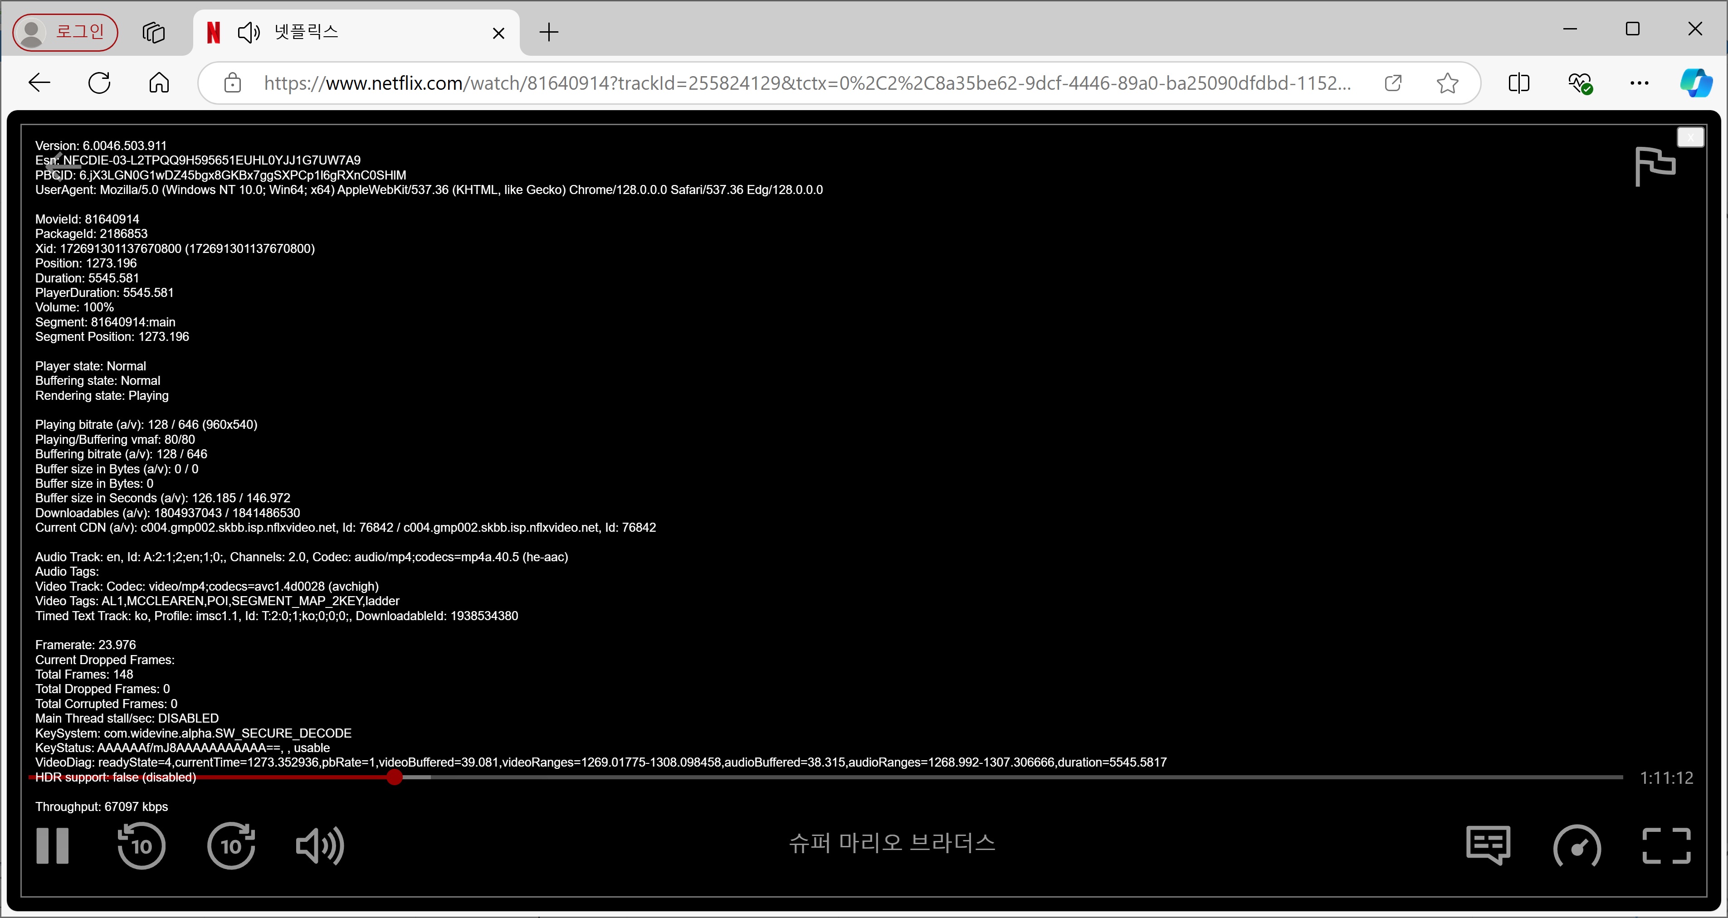Click the Version: 6.0046.503.911 line
This screenshot has width=1728, height=918.
(101, 146)
